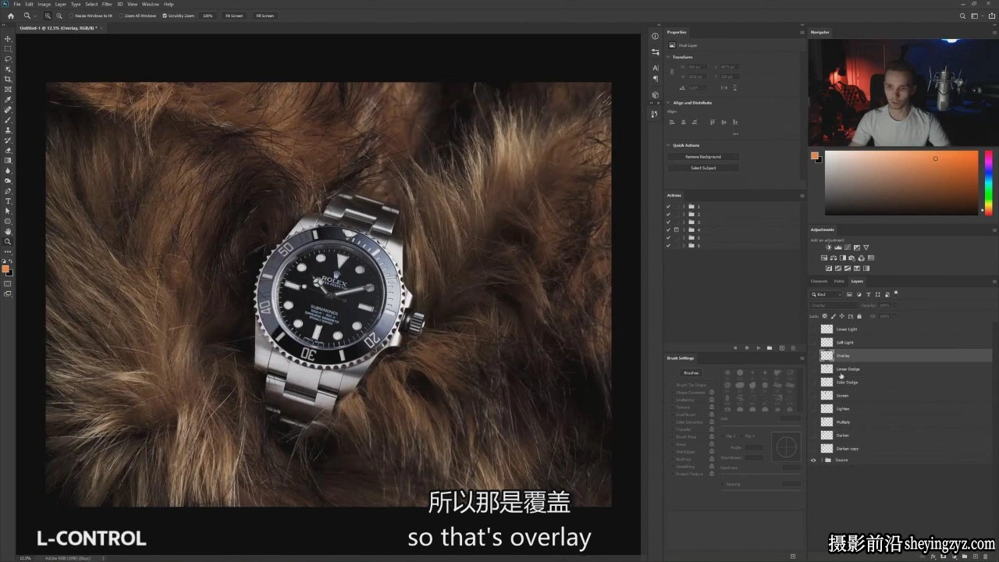Open the Zoom tool preset dropdown
Image resolution: width=999 pixels, height=562 pixels.
[x=28, y=16]
